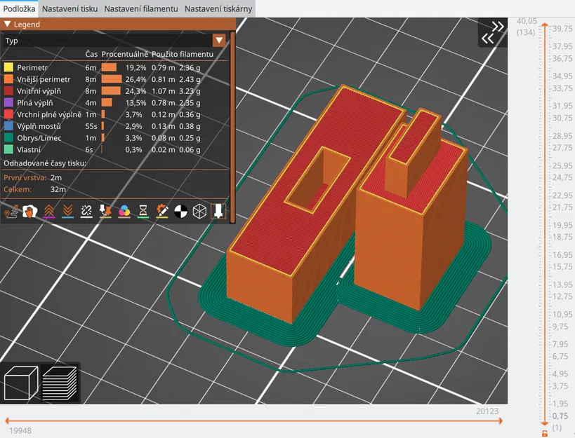Image resolution: width=575 pixels, height=438 pixels.
Task: Click the 20123 move number label
Action: [x=487, y=411]
